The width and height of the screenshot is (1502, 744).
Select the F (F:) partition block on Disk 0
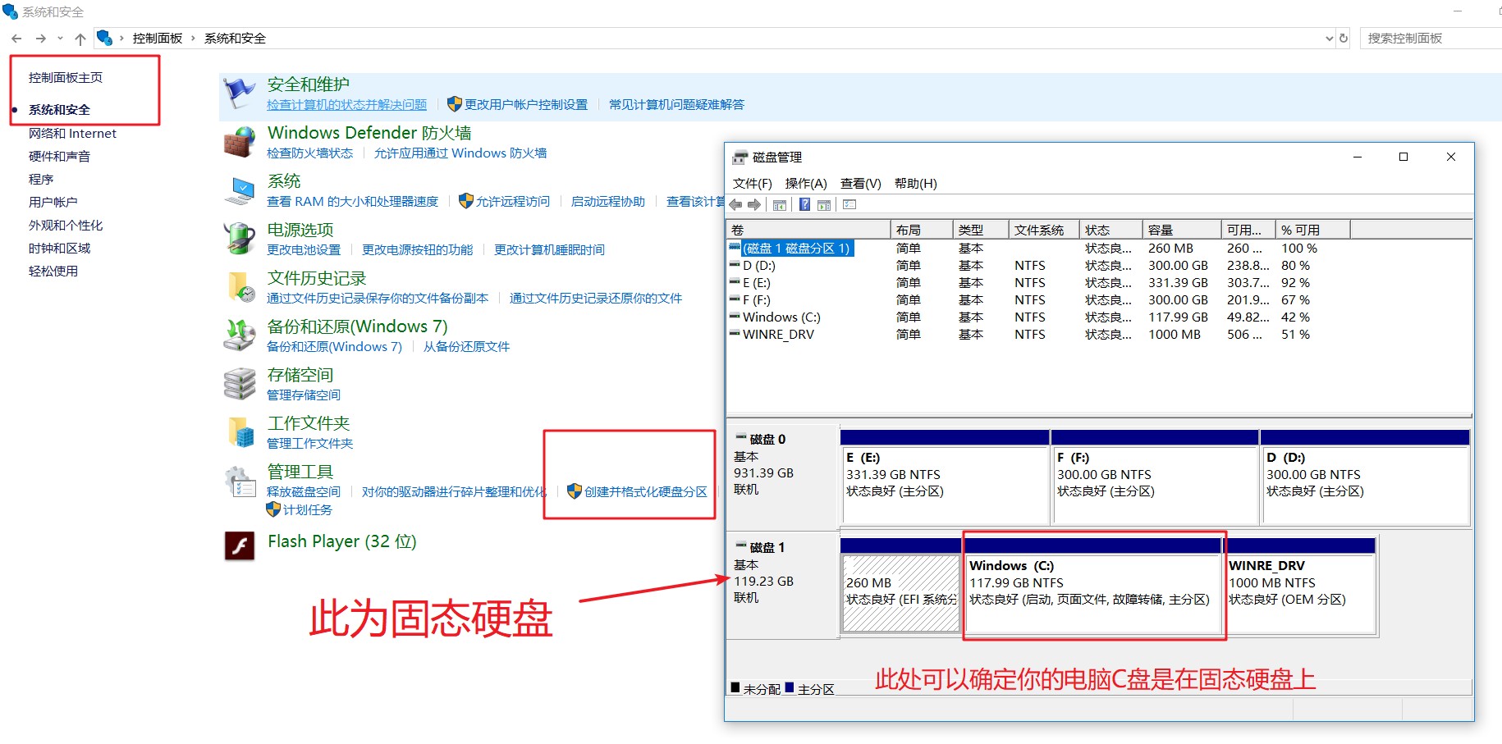1155,477
